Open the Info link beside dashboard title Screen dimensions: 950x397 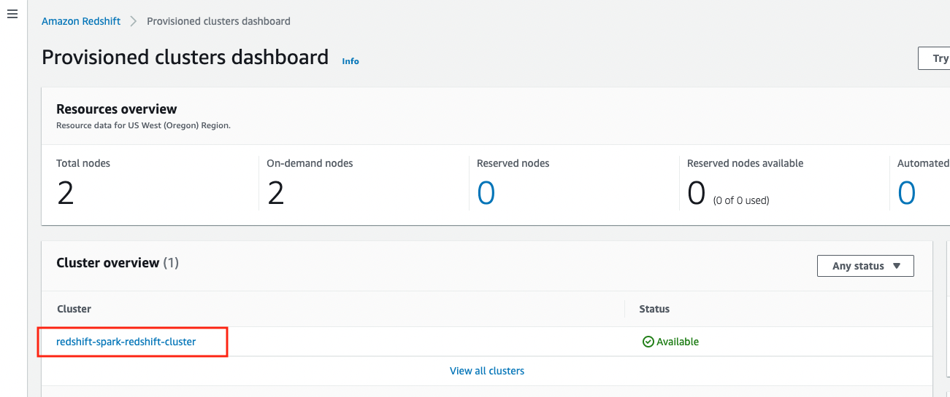(x=350, y=61)
